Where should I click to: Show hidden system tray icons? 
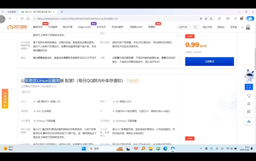tap(201, 148)
